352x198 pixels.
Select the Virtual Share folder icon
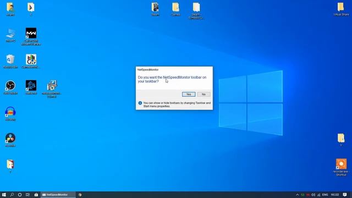click(x=341, y=7)
